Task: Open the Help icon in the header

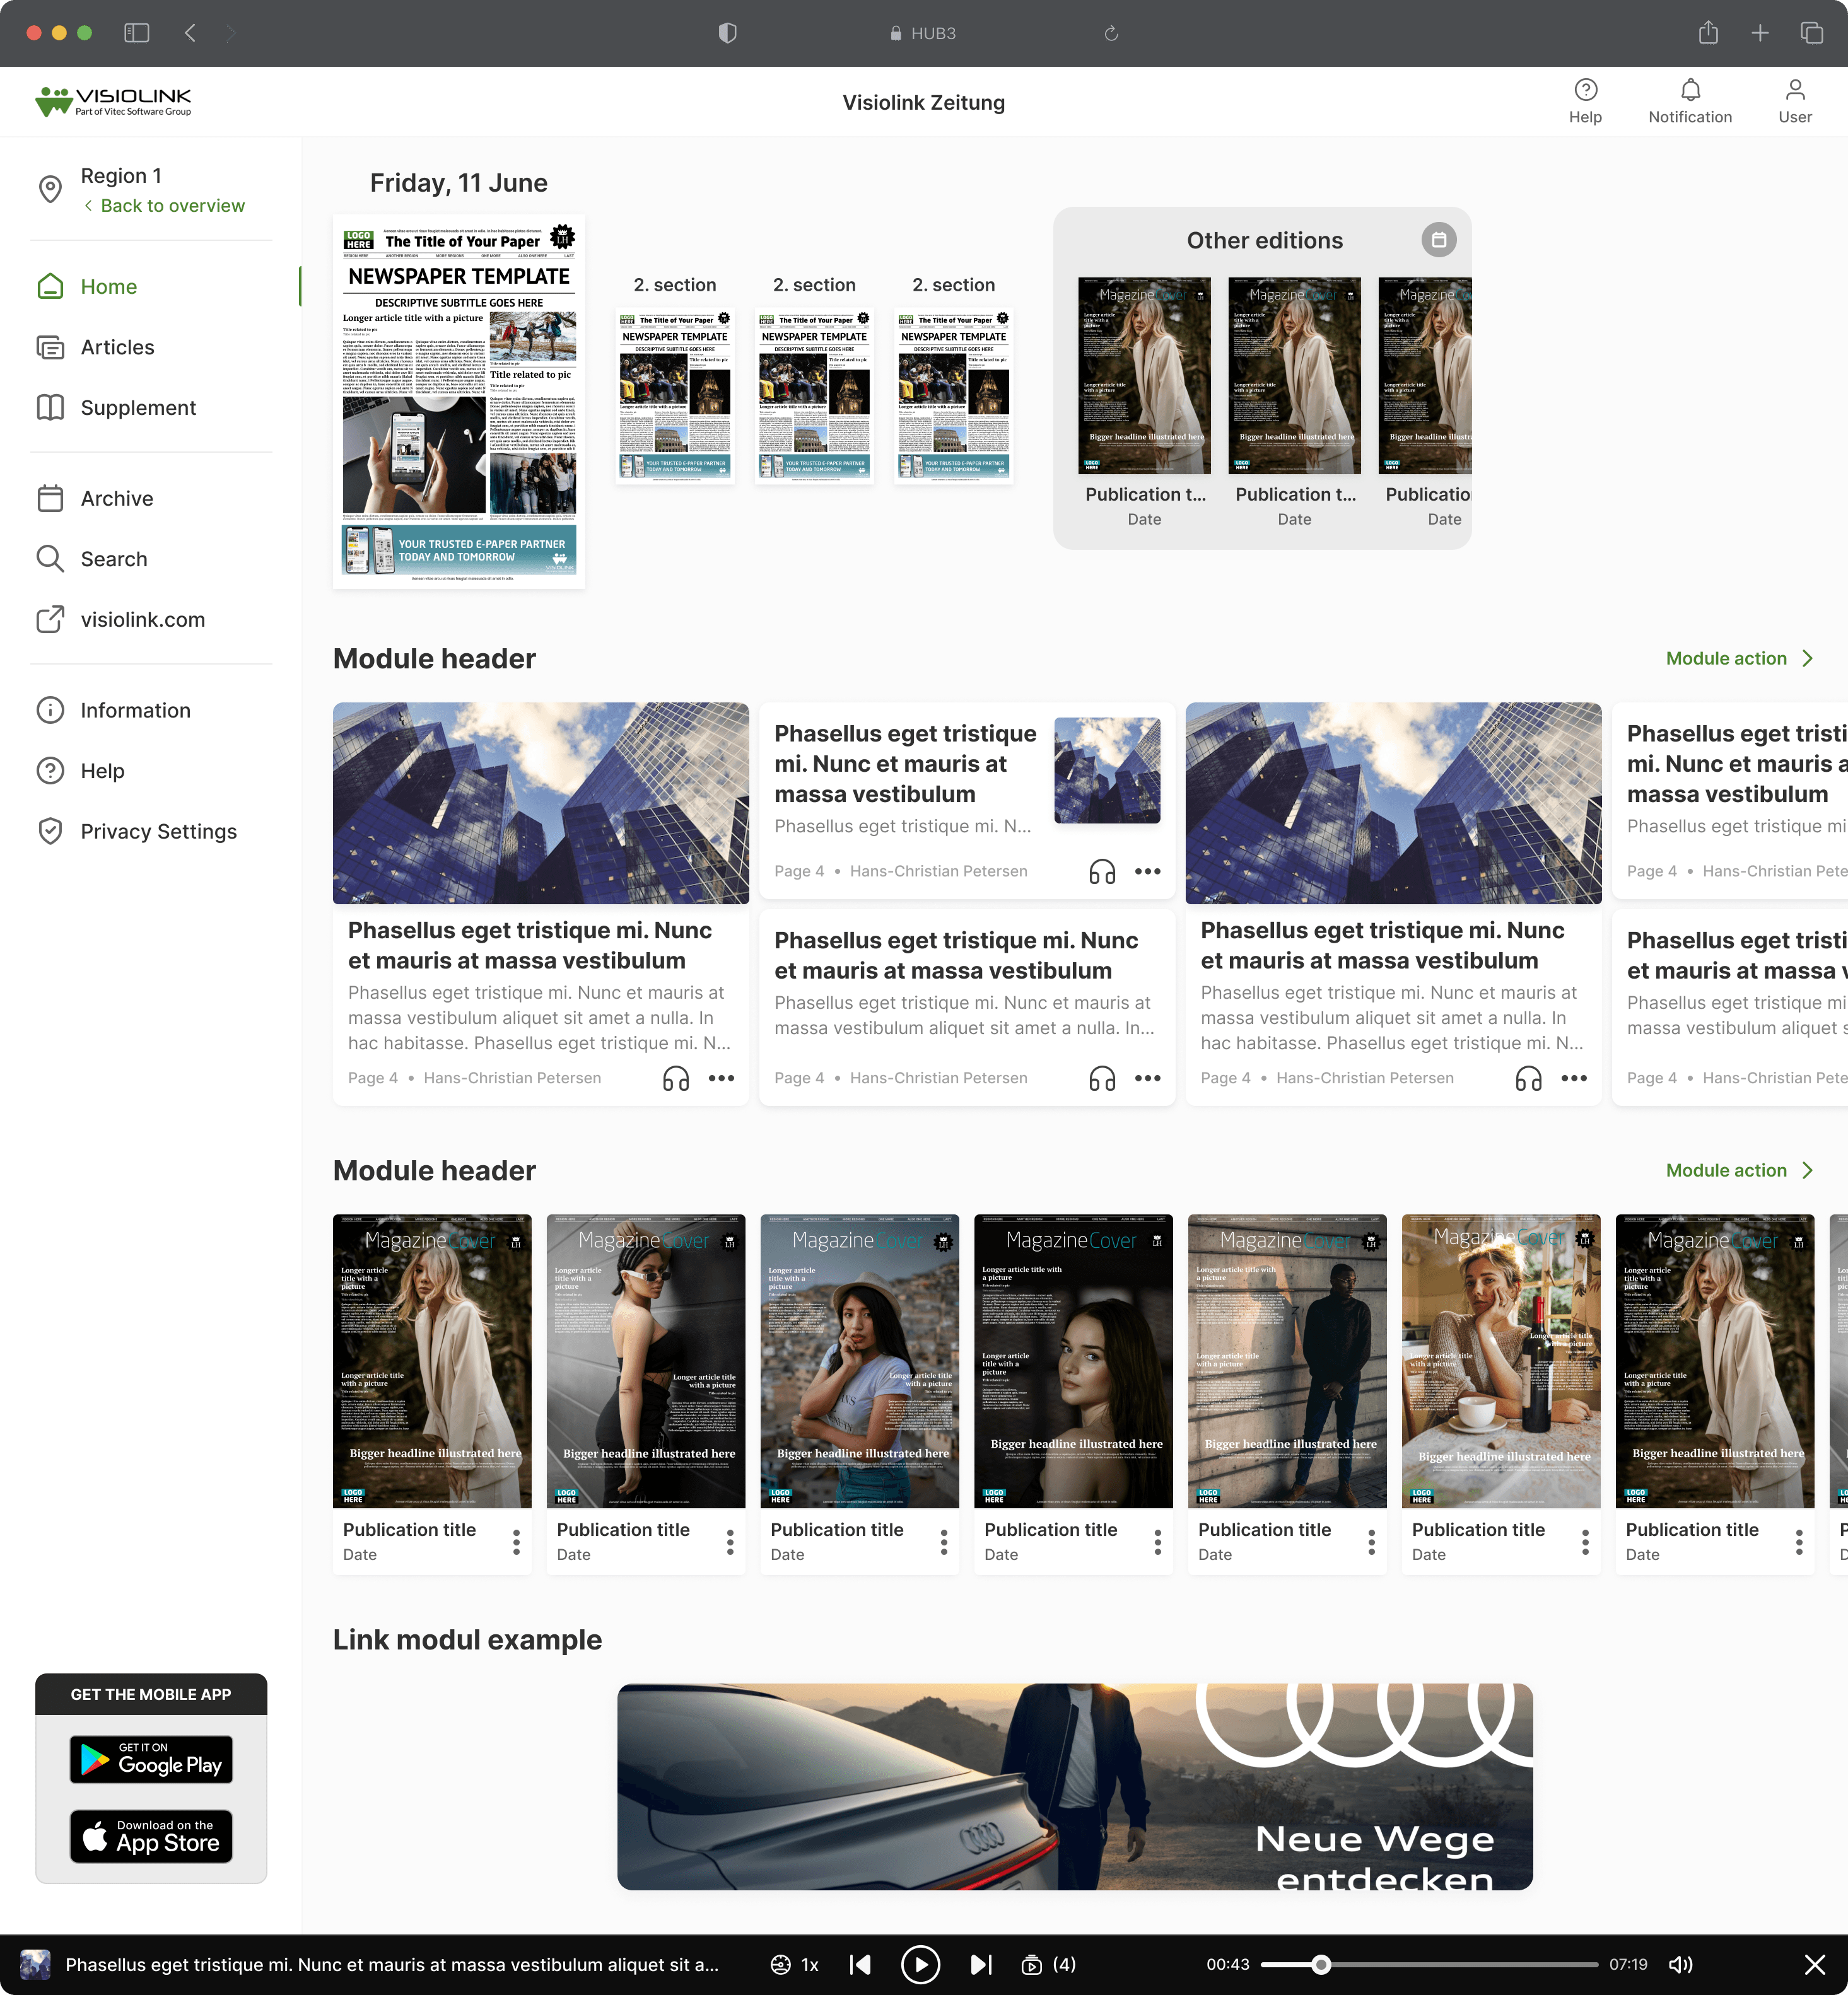Action: point(1585,91)
